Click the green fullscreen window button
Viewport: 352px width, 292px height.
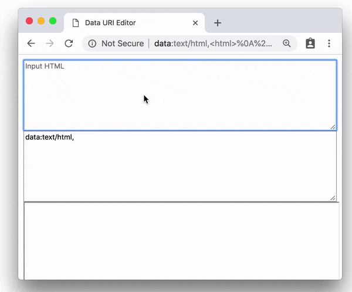pyautogui.click(x=53, y=21)
